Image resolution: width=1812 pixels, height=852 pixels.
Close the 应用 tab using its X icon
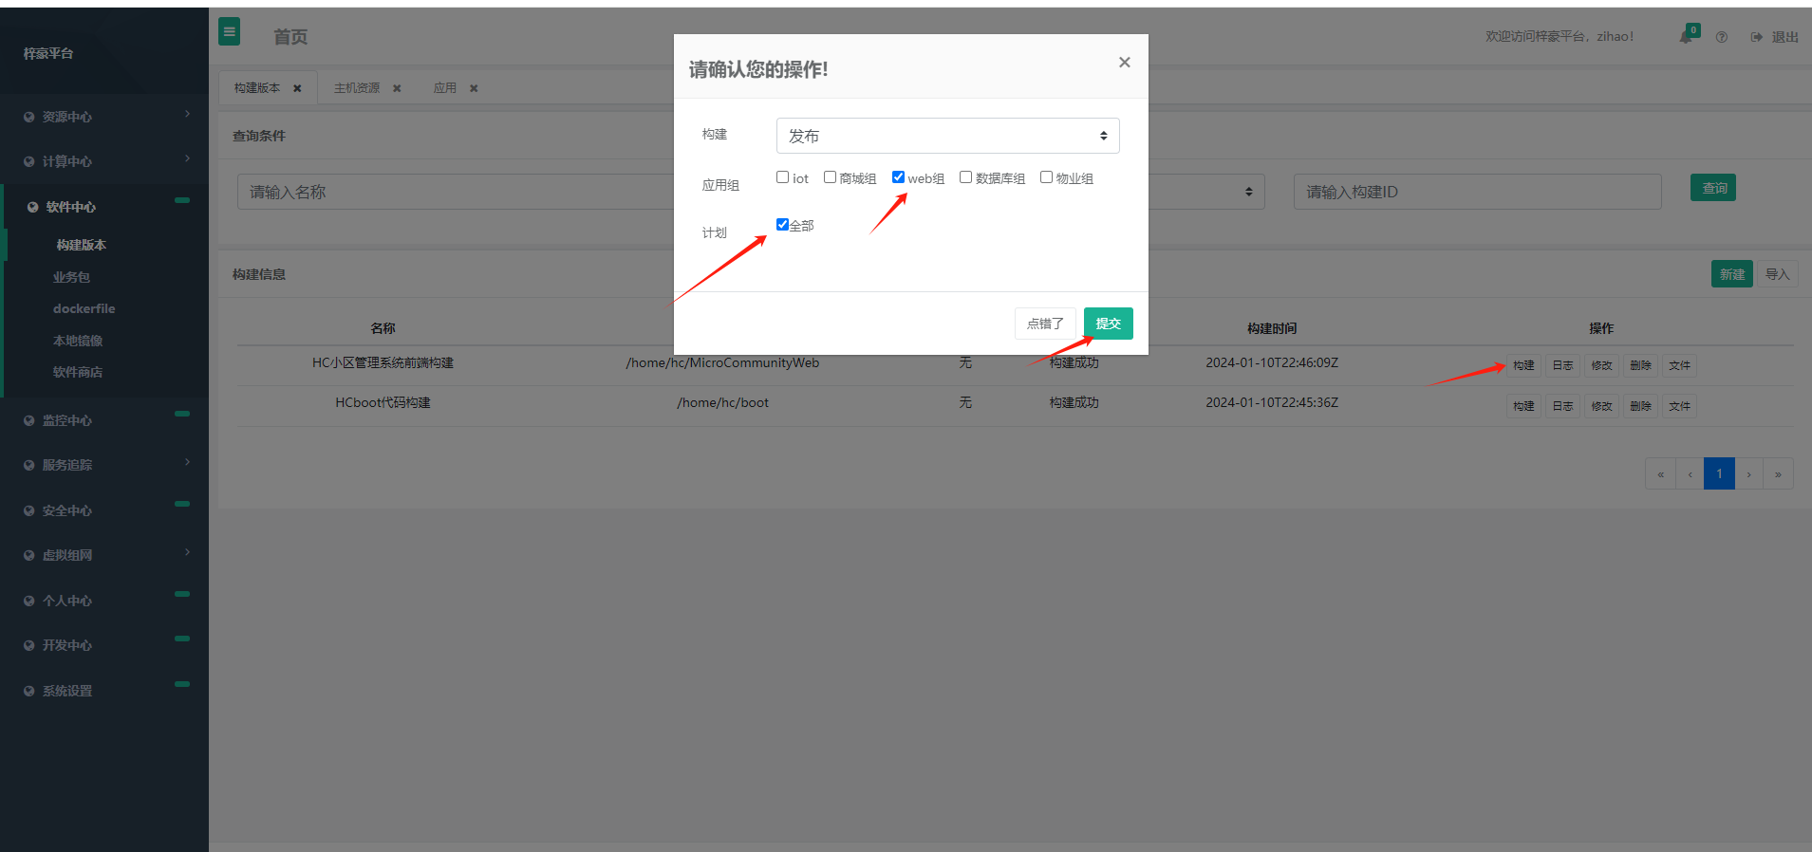point(474,88)
